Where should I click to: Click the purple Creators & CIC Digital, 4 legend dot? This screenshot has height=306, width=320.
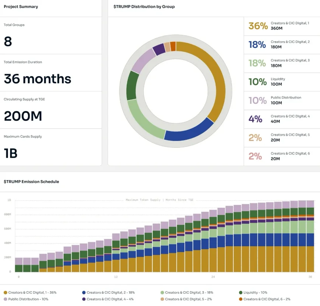click(84, 299)
